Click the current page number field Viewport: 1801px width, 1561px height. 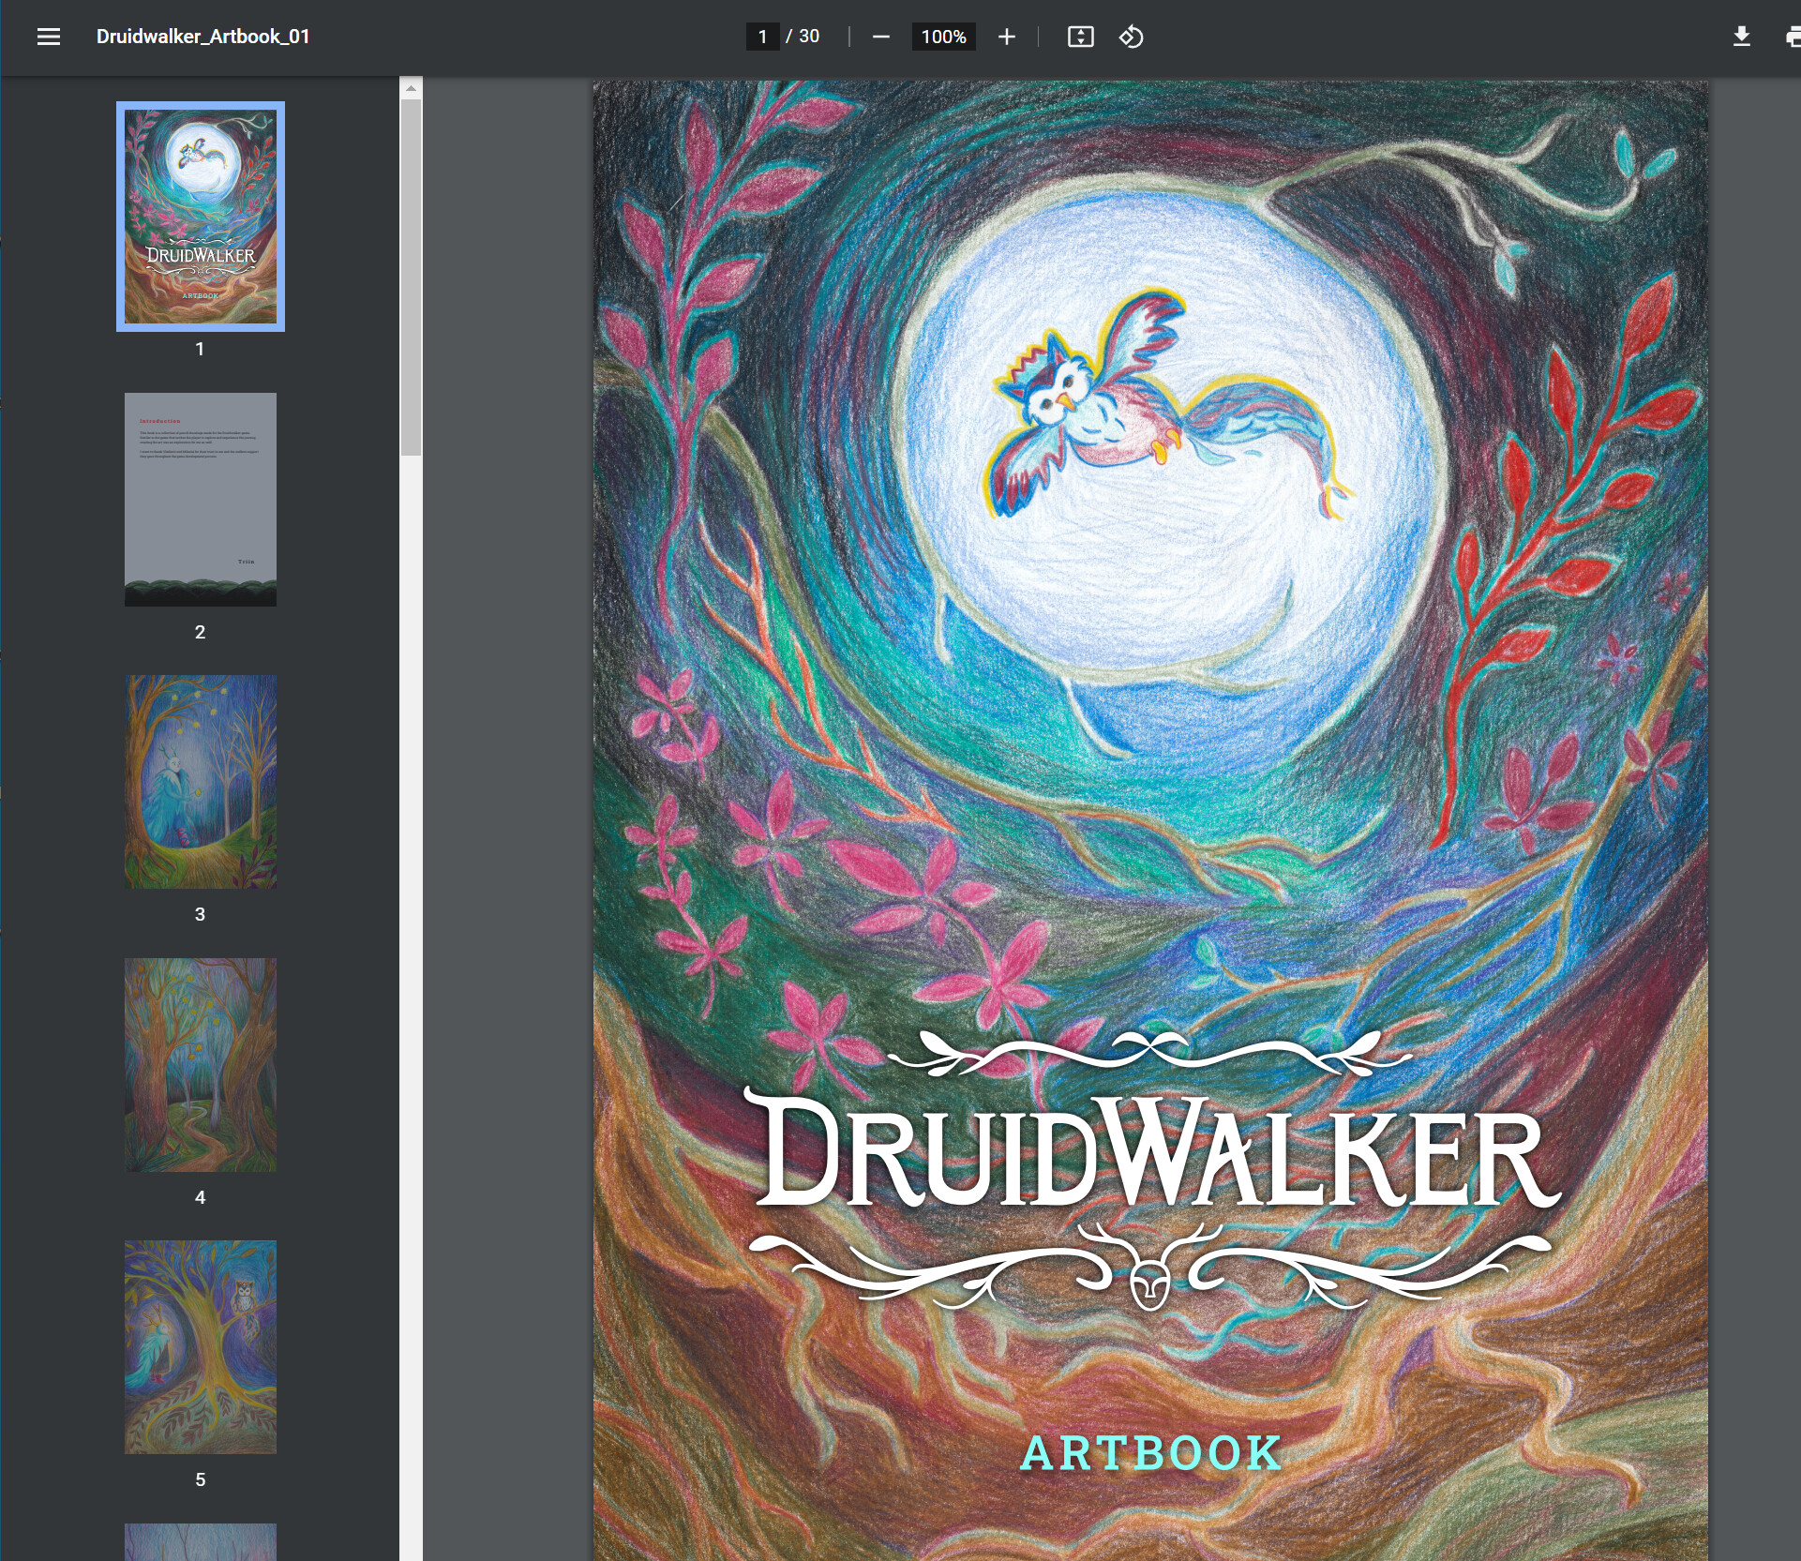pos(762,37)
